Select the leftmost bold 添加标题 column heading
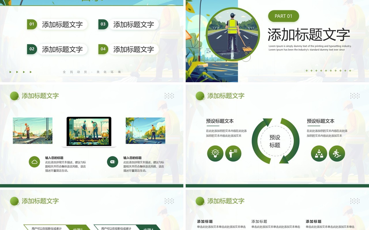369x230 pixels. pos(205,221)
